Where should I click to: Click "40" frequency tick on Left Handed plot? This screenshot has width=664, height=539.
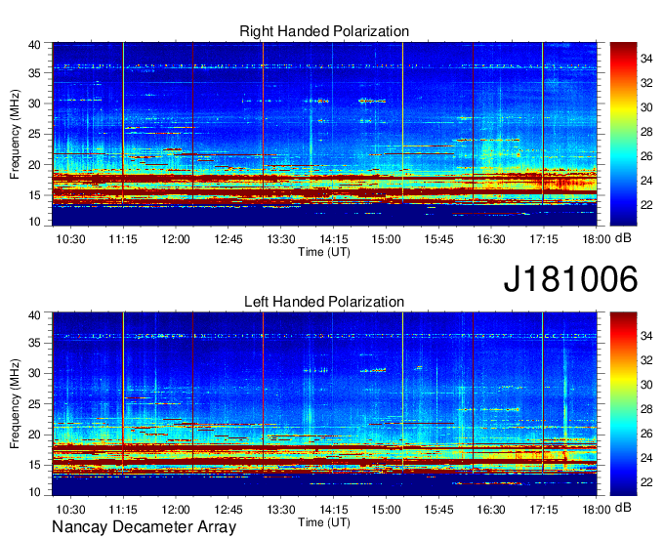pyautogui.click(x=34, y=315)
